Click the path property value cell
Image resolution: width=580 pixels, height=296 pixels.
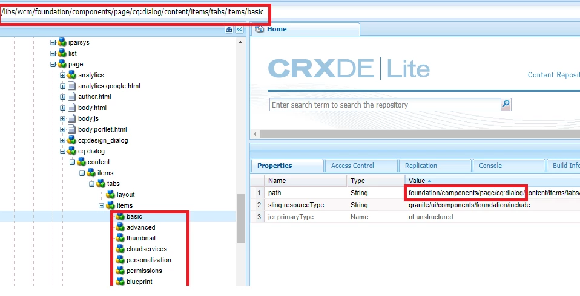(x=492, y=193)
